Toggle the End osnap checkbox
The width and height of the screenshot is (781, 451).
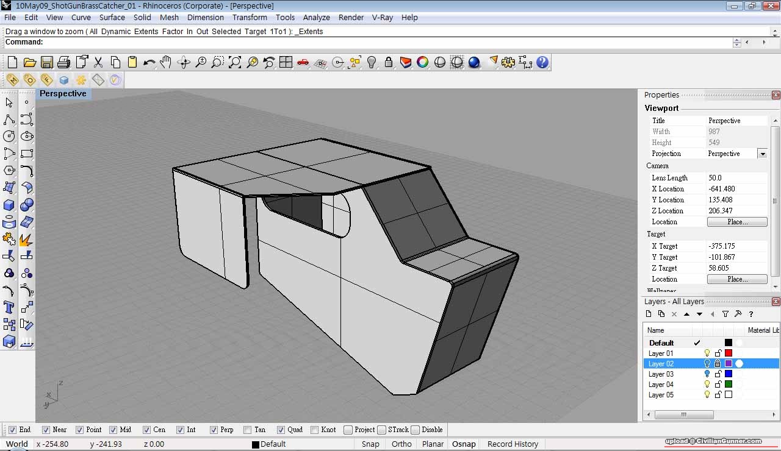pyautogui.click(x=12, y=430)
